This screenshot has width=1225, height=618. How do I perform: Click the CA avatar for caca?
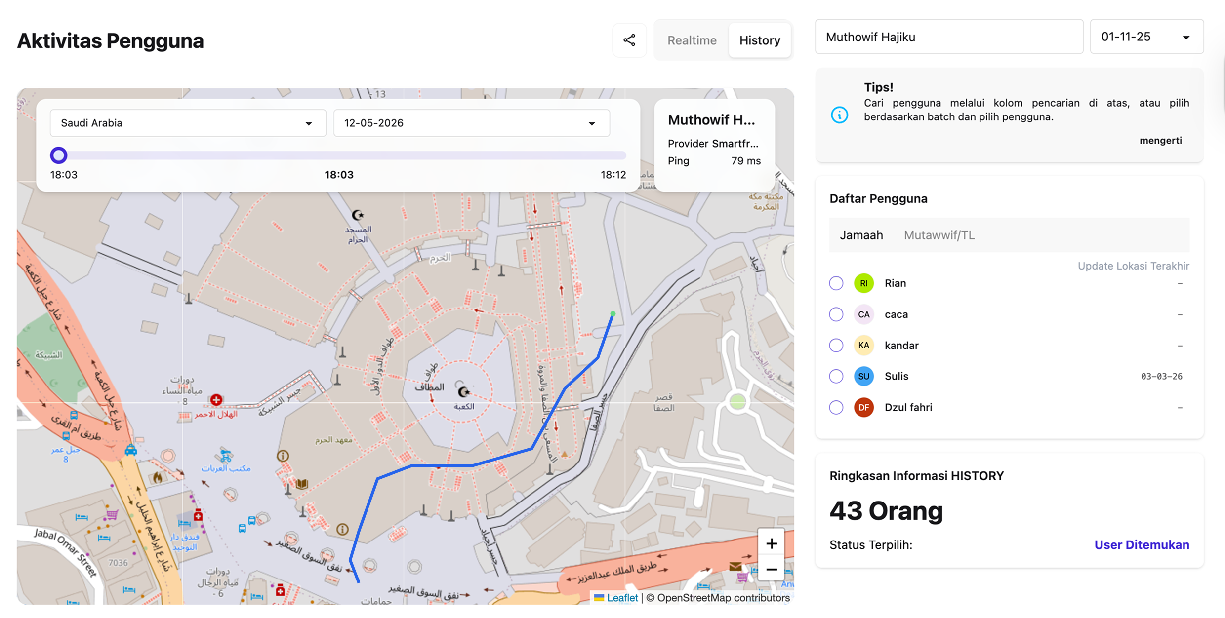click(864, 314)
